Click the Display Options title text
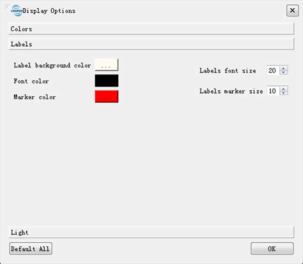 (x=49, y=11)
